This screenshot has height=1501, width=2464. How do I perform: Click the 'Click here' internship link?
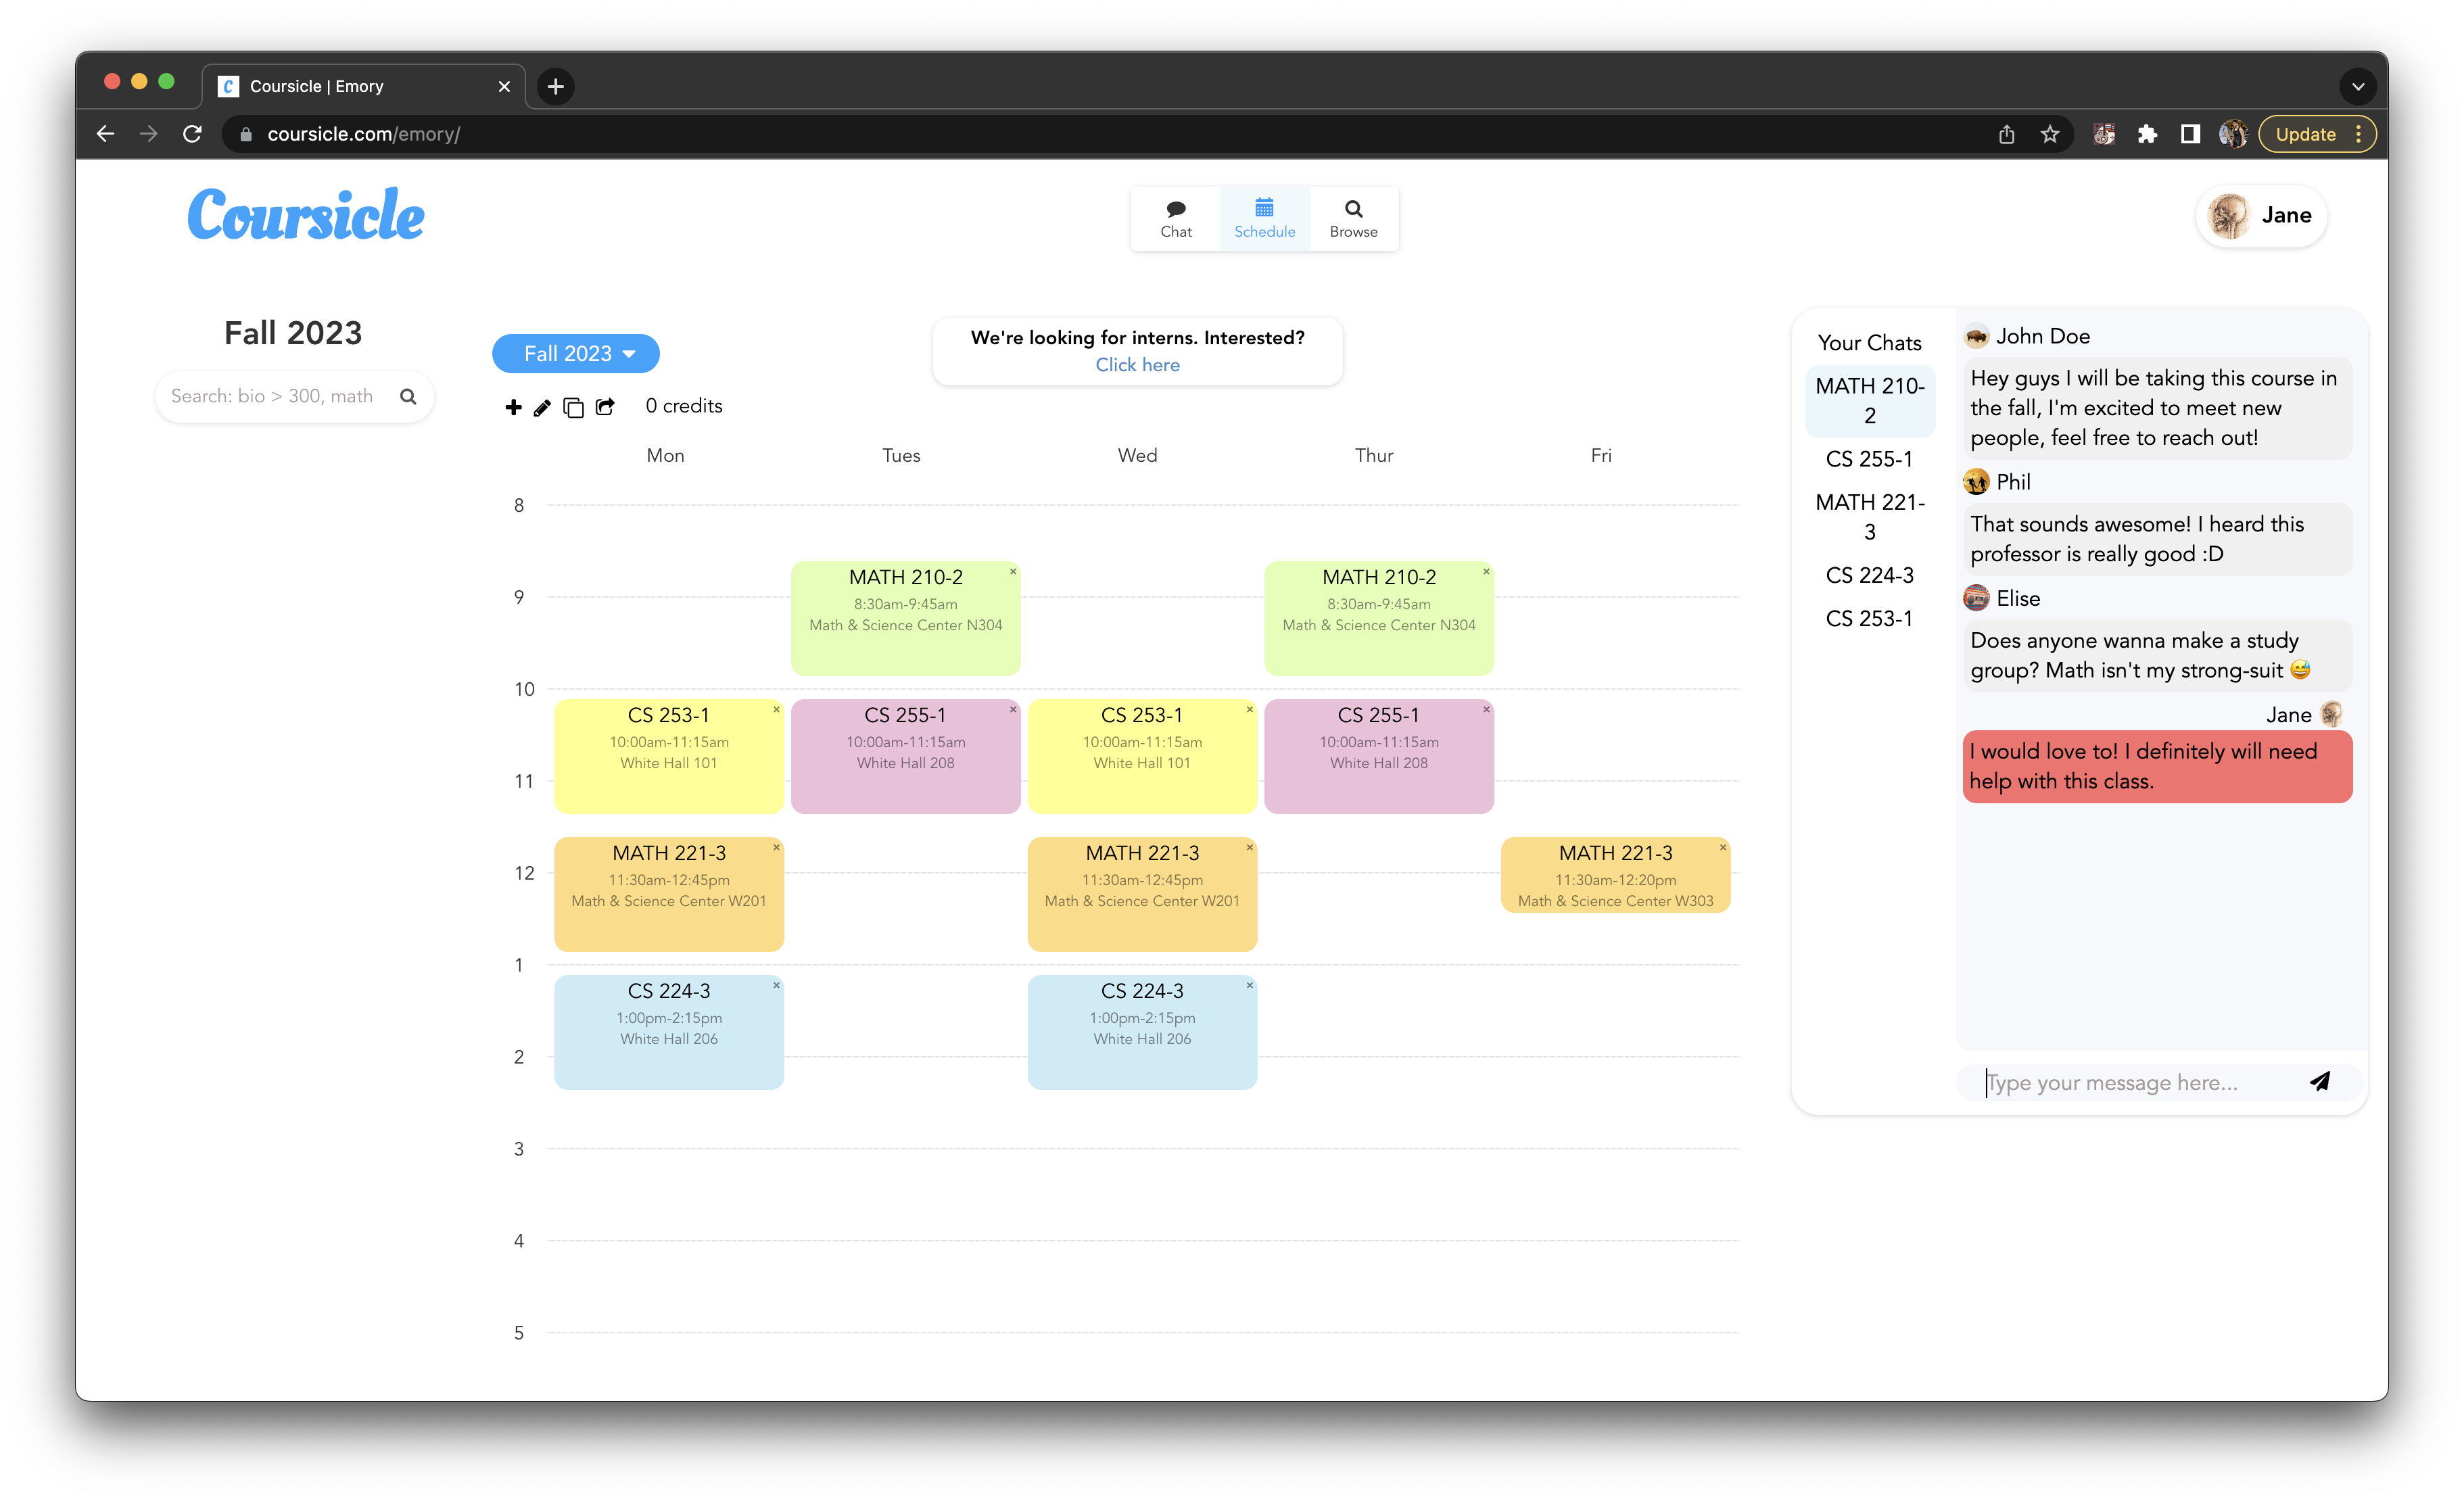(x=1137, y=364)
